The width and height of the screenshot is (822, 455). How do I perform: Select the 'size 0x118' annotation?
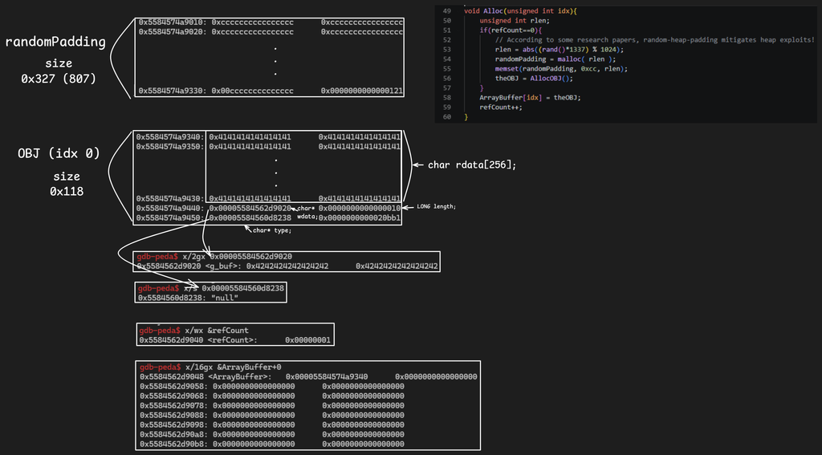[67, 184]
